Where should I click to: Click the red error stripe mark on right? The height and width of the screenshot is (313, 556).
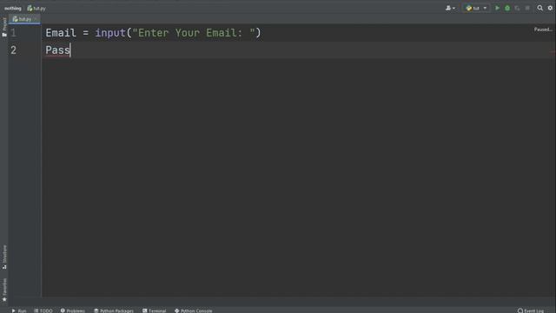pyautogui.click(x=553, y=52)
